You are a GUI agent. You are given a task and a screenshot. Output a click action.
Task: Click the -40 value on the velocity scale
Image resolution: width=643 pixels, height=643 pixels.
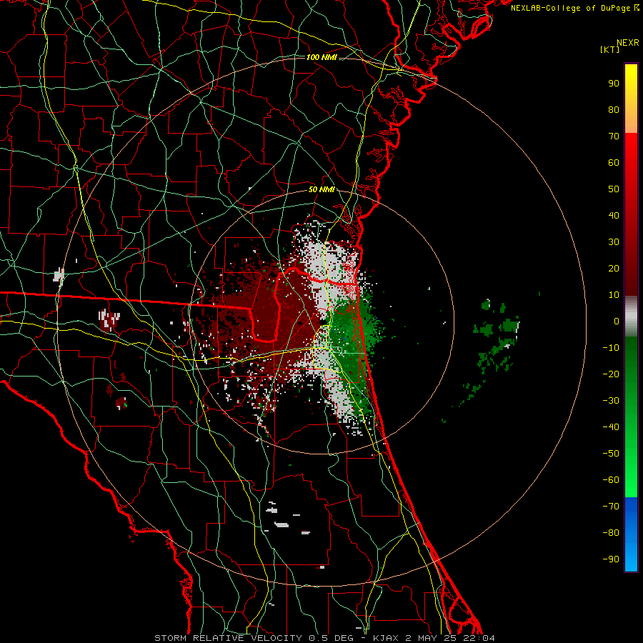(611, 427)
